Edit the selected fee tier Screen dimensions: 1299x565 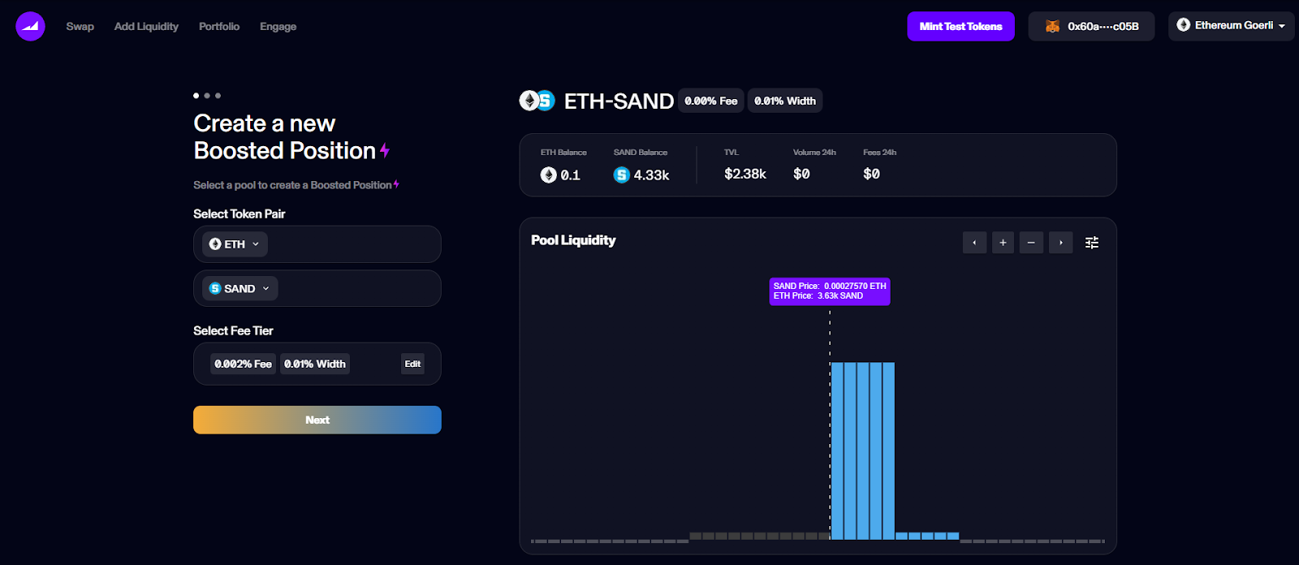(x=412, y=364)
